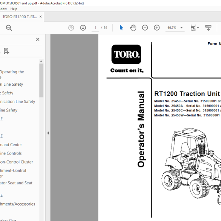Open the search magnifier tool
This screenshot has height=221, width=221.
[9, 28]
